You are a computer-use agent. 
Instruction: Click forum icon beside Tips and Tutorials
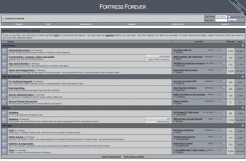tap(5, 65)
